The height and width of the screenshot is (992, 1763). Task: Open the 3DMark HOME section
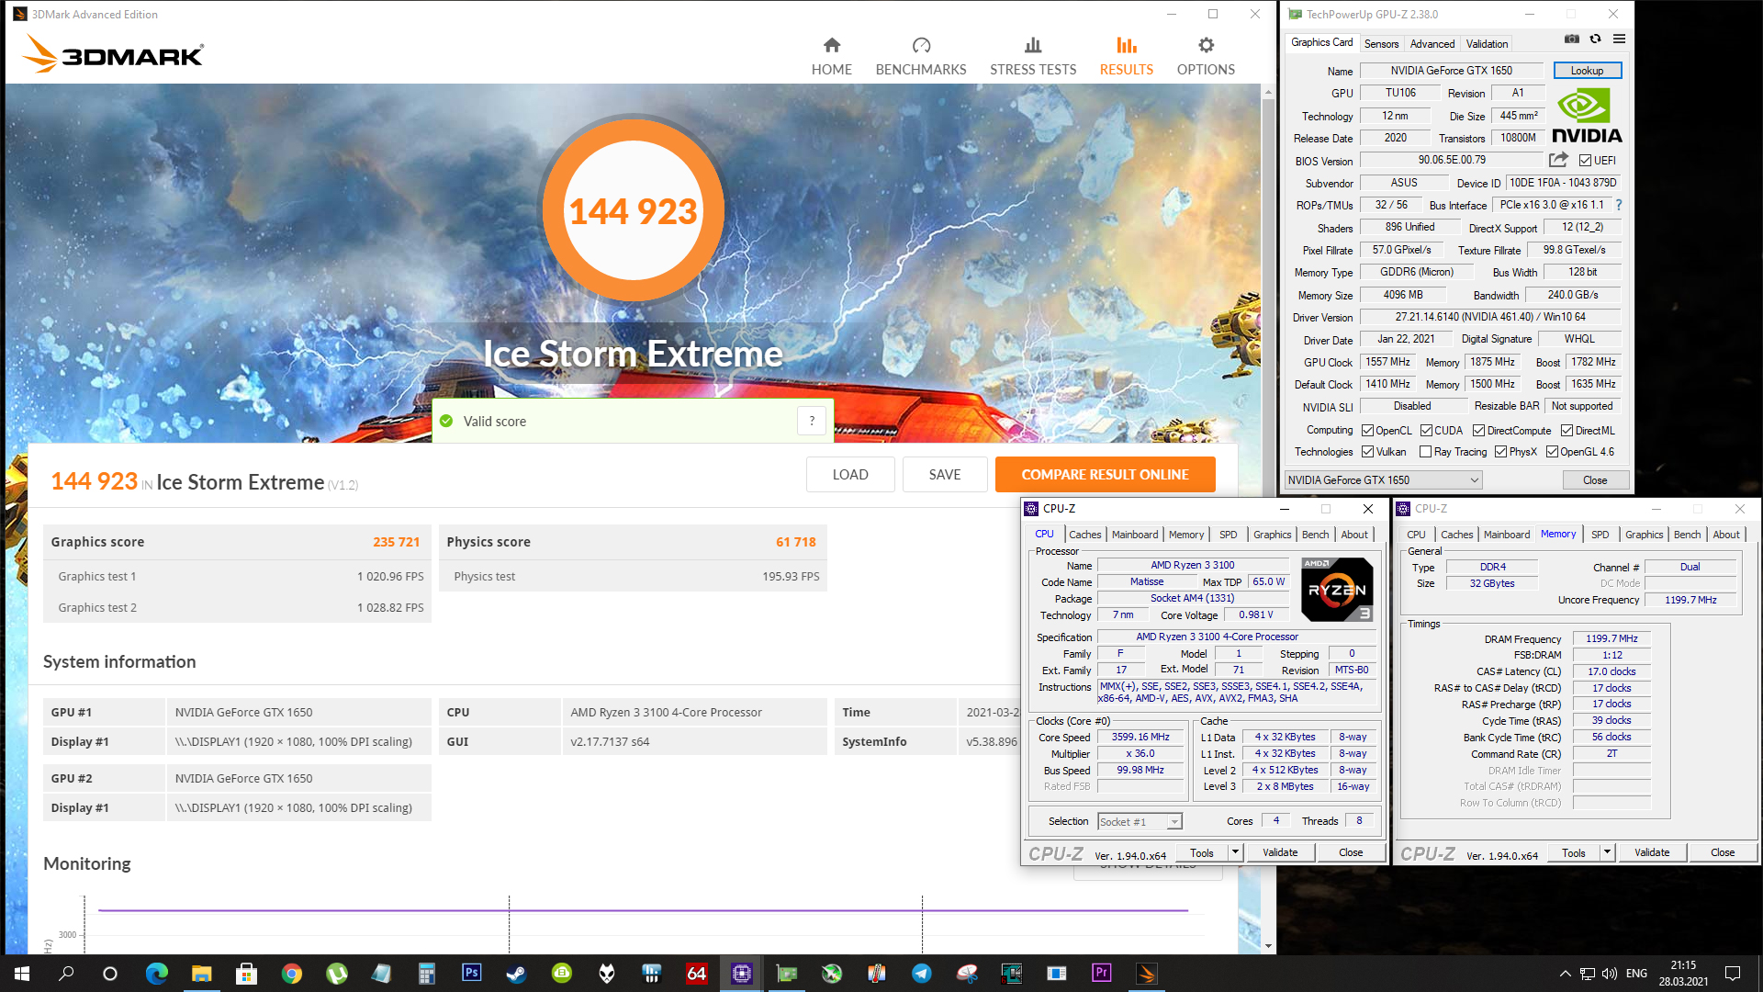point(831,56)
